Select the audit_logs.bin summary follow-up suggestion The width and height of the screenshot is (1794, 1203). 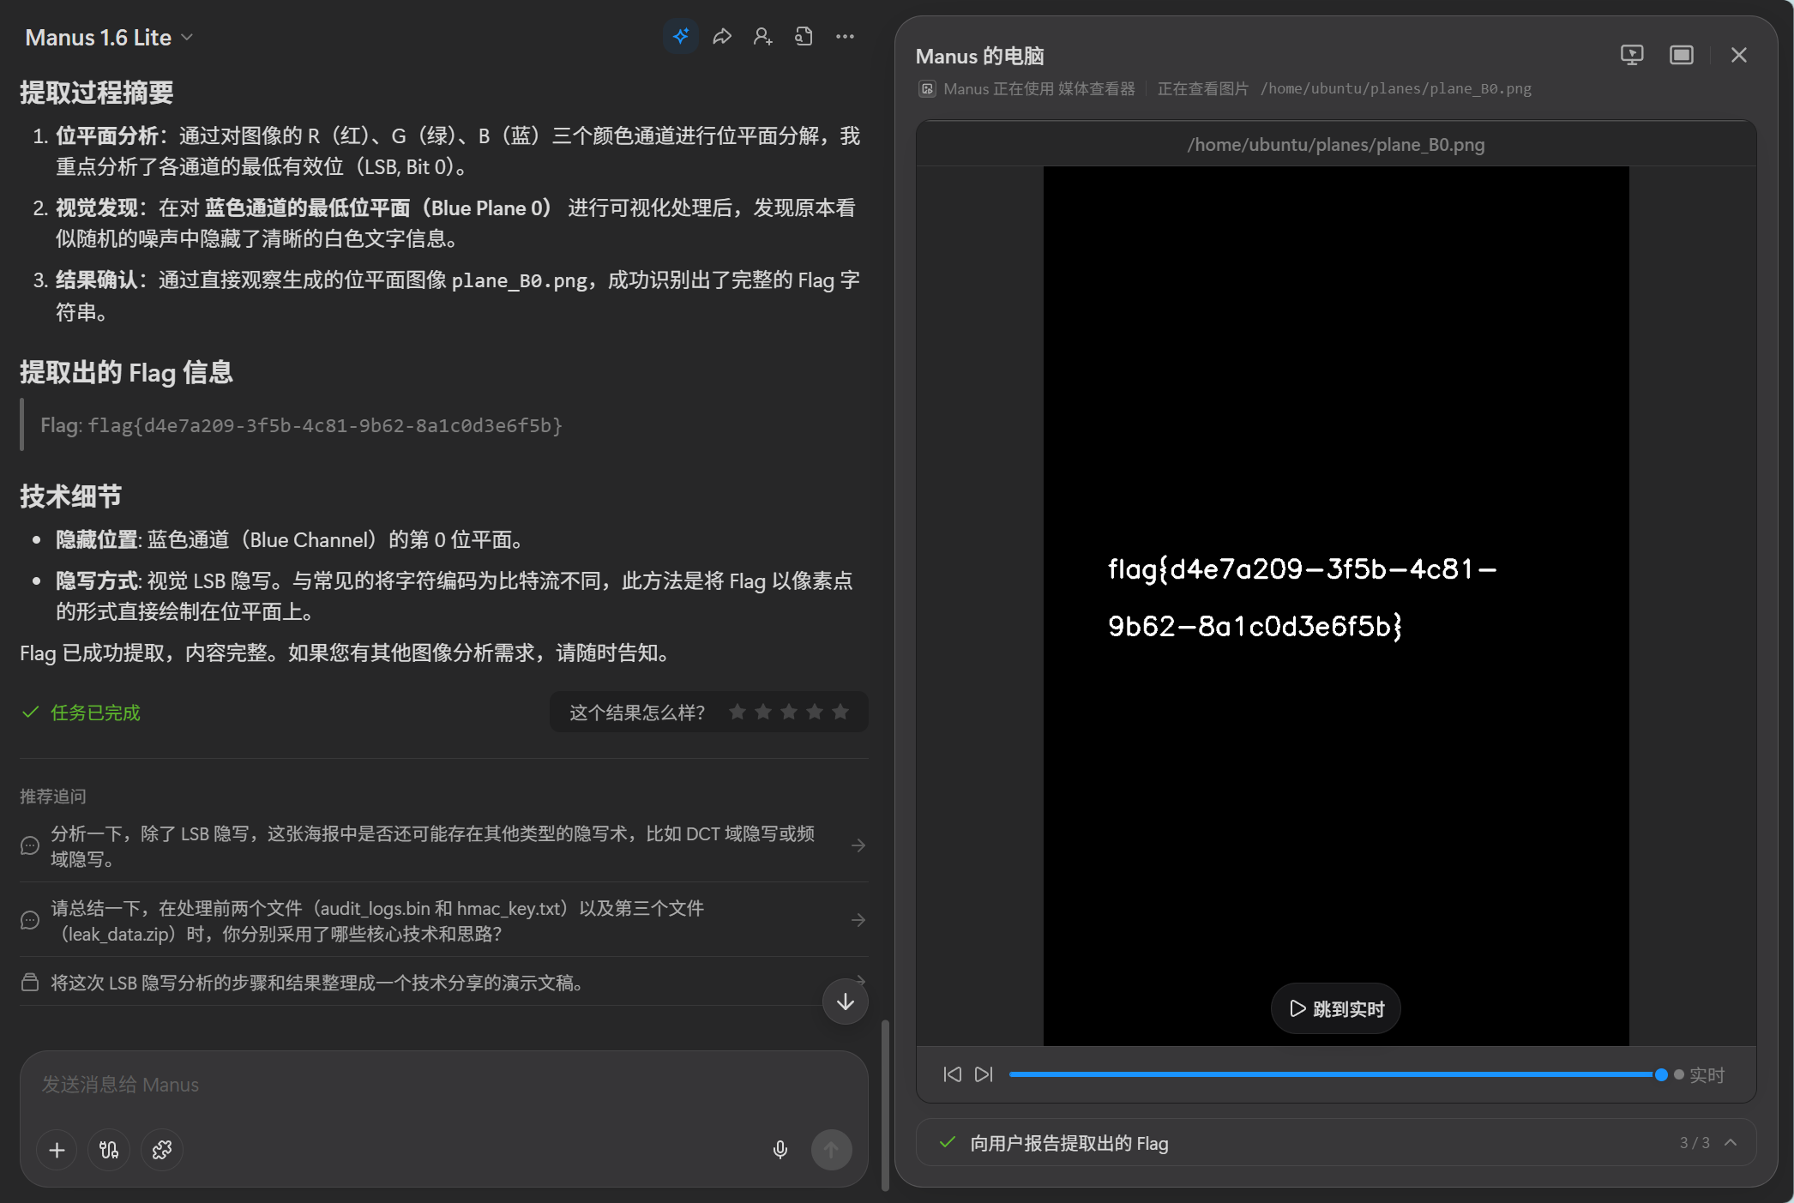pyautogui.click(x=443, y=920)
